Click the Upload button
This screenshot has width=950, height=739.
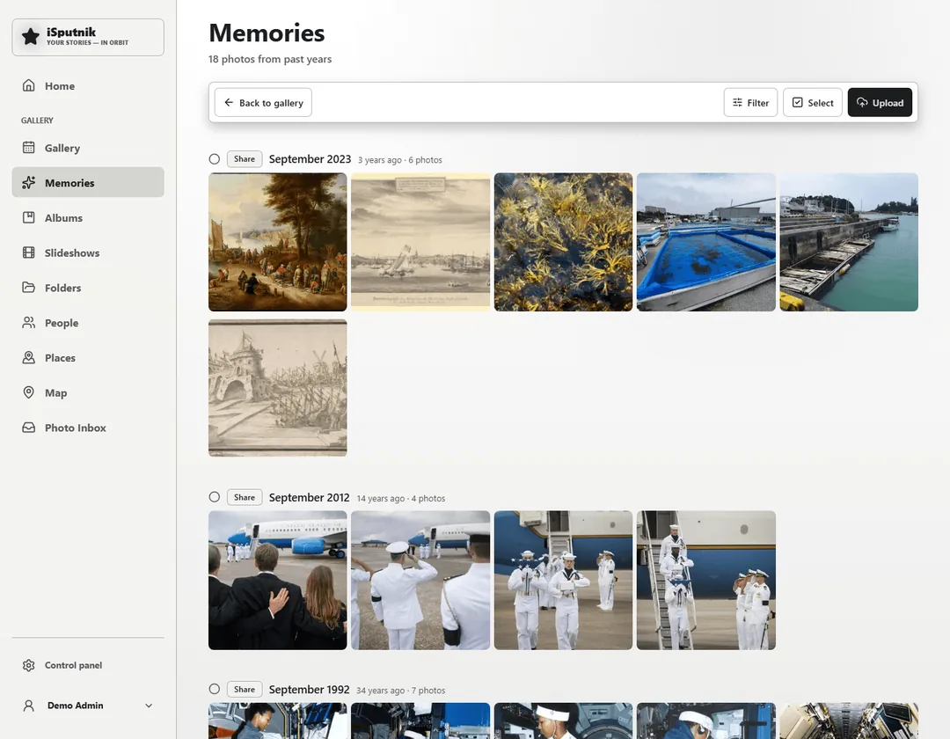[x=880, y=102]
